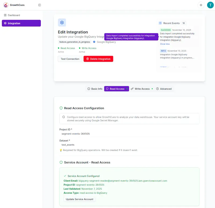Click Show less under the success event

coord(165,44)
